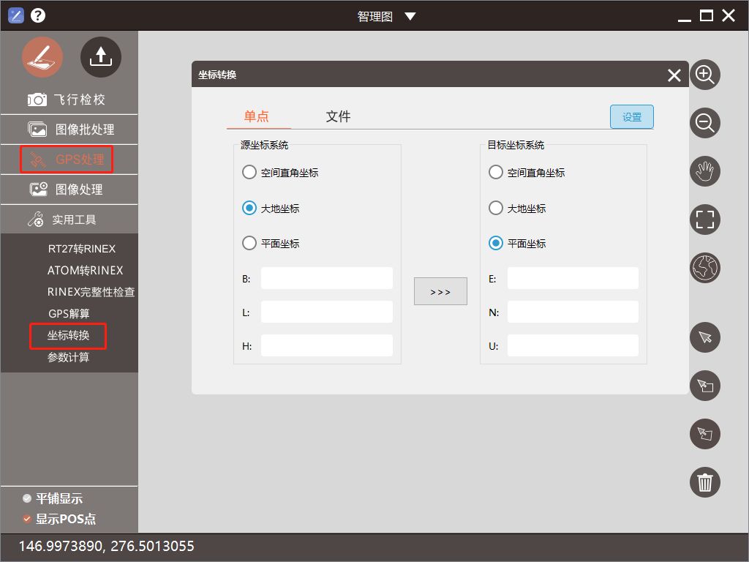Open the 智理图 title dropdown arrow
Screen dimensions: 749x562
(x=410, y=16)
